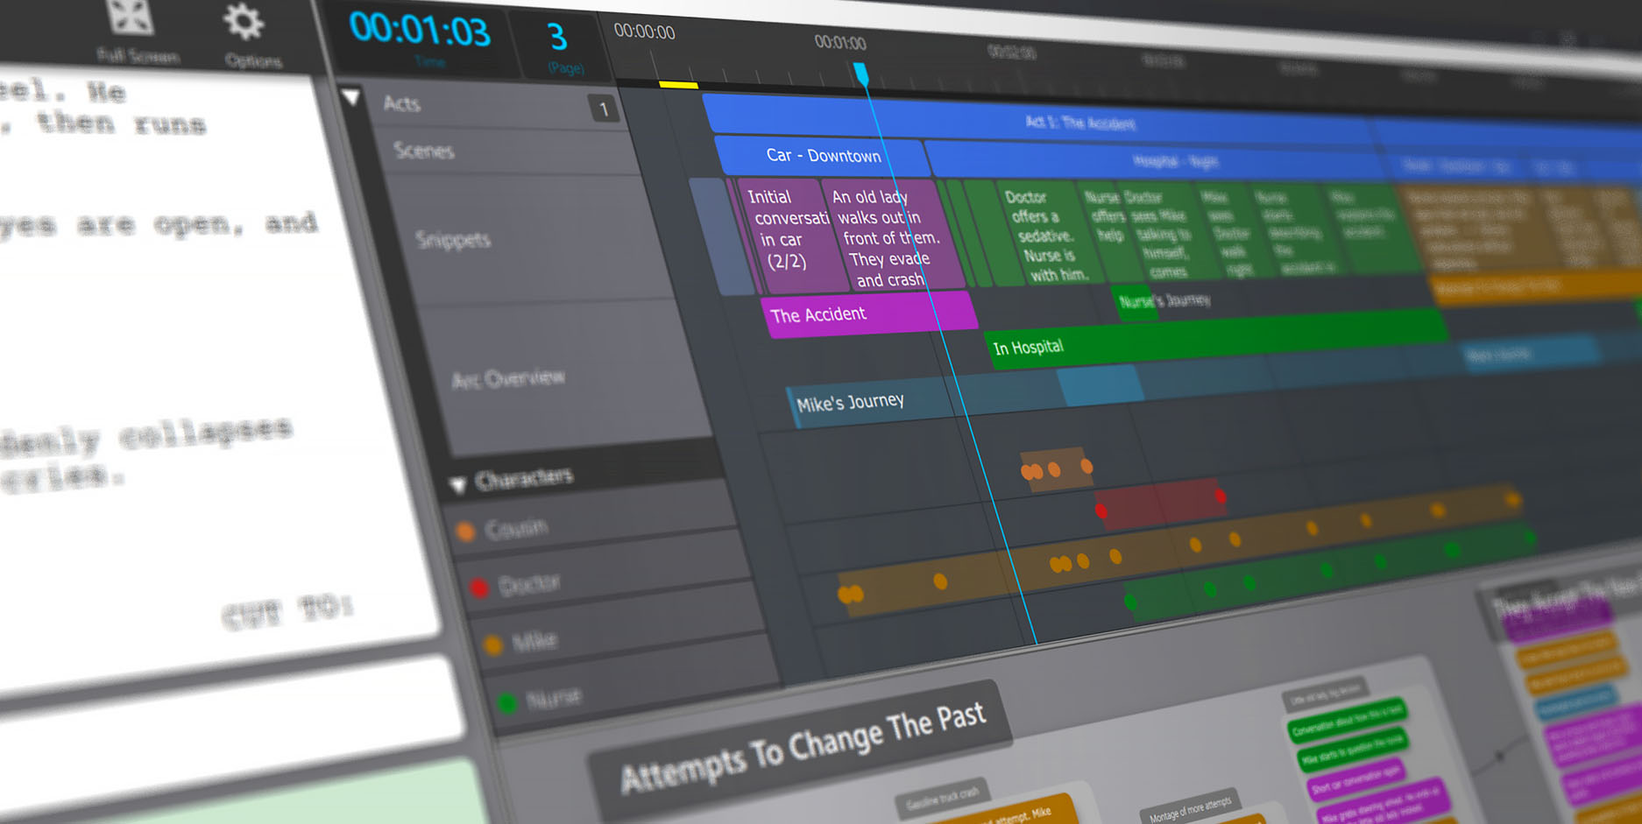
Task: Open the Options gear icon
Action: (244, 23)
